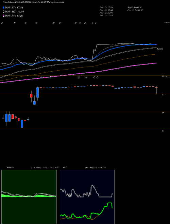Click the 18 price axis label
This screenshot has height=224, width=170.
163,76
